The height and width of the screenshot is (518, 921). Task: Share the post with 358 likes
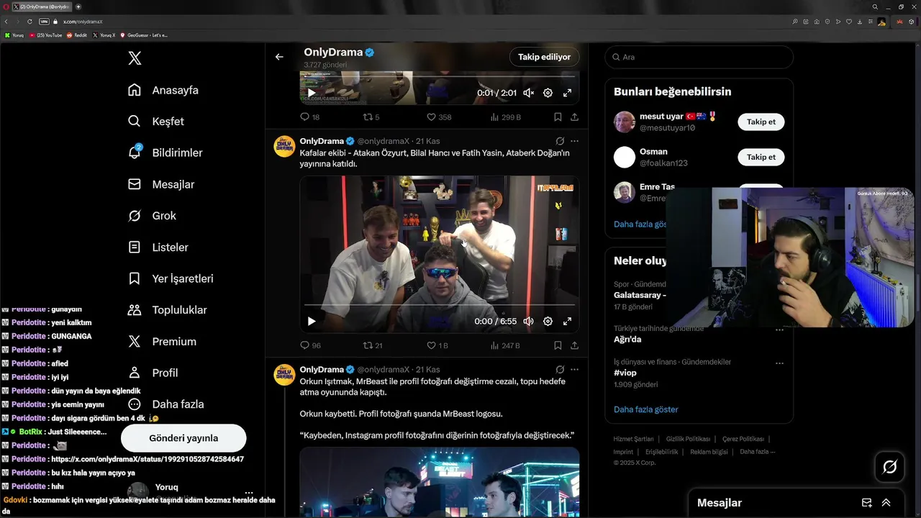(x=574, y=117)
